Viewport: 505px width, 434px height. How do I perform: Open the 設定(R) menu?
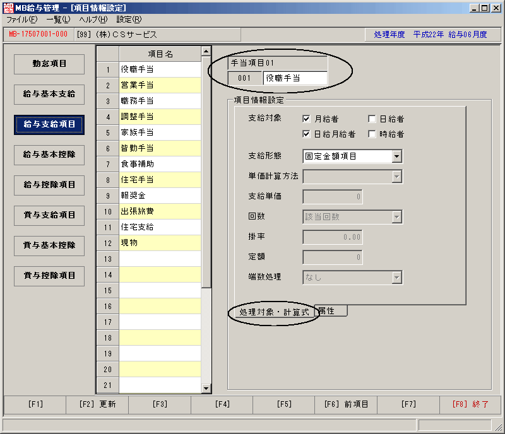(129, 20)
